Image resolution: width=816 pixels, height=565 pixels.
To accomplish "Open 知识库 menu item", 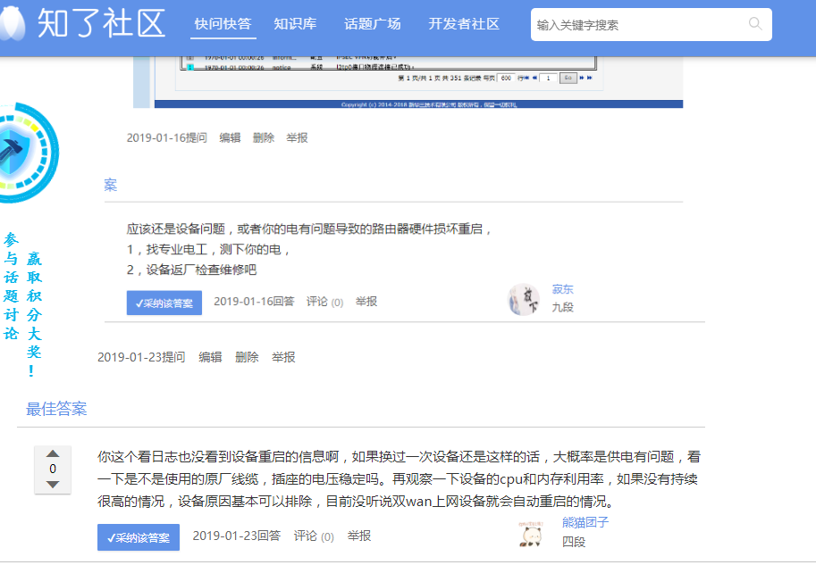I will (x=295, y=24).
